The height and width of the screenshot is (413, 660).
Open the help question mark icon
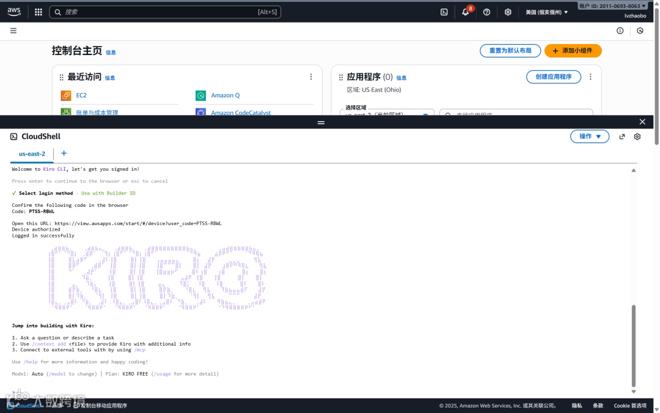[486, 12]
